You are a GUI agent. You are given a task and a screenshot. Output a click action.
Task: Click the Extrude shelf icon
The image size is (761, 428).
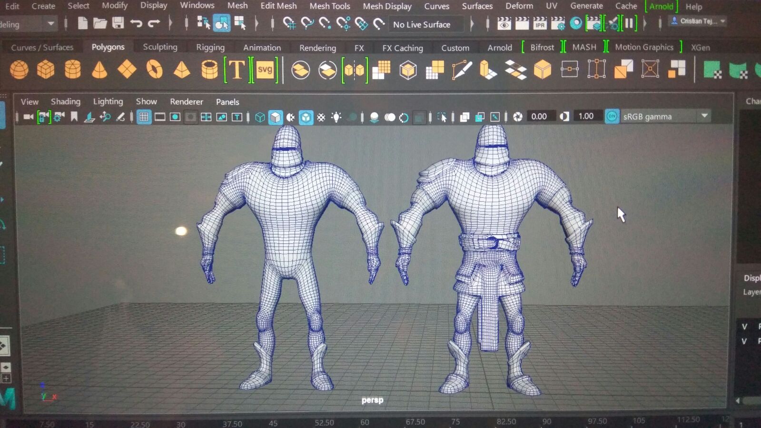coord(488,70)
